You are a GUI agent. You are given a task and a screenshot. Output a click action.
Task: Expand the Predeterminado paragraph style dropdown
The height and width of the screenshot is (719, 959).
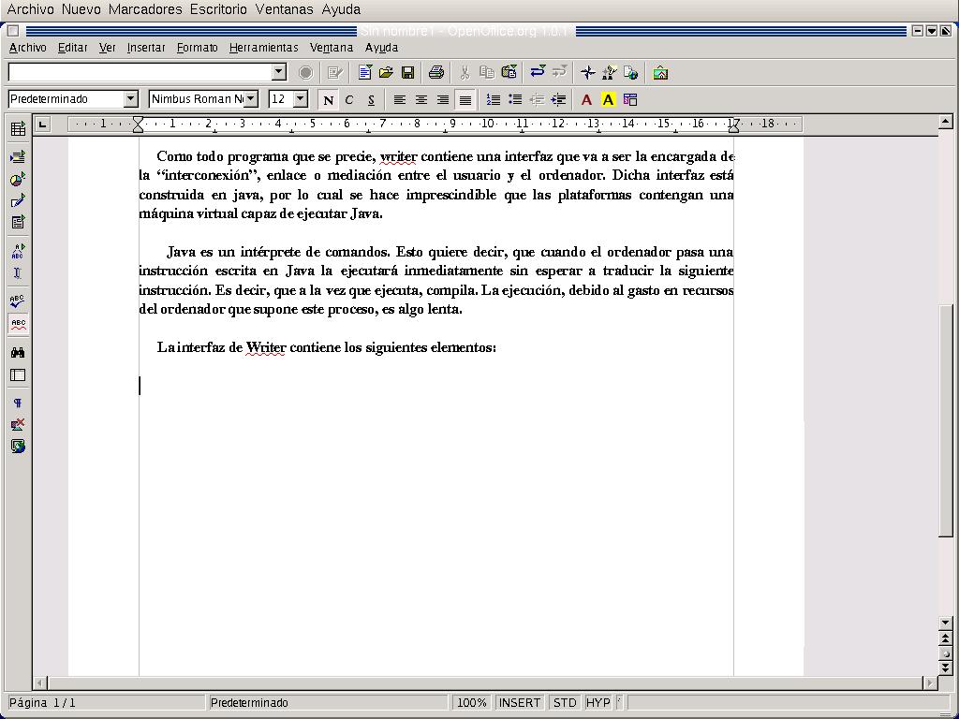pos(130,99)
